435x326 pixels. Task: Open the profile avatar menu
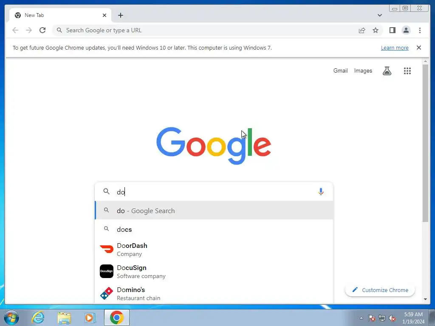click(406, 30)
